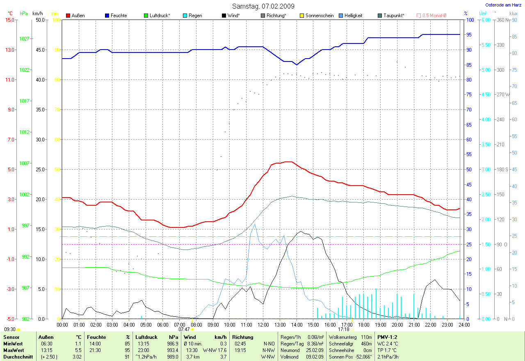Click the dark Taupunkt legend square
The height and width of the screenshot is (361, 525).
[x=380, y=16]
